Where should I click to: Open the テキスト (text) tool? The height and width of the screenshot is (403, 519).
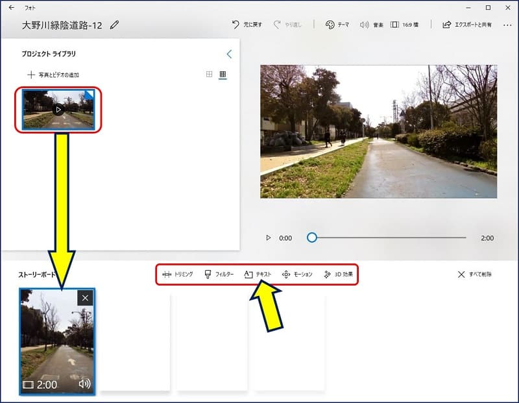pyautogui.click(x=258, y=275)
